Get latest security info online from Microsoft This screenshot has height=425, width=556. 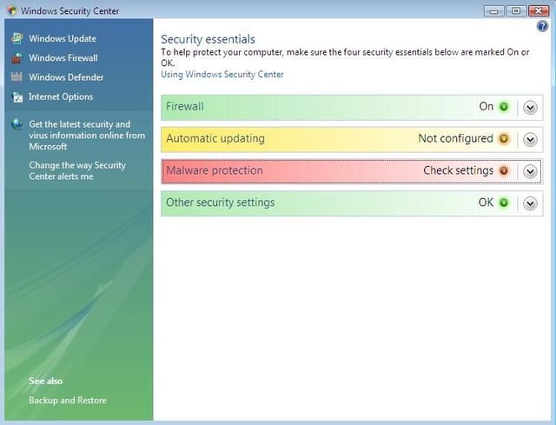pyautogui.click(x=87, y=136)
